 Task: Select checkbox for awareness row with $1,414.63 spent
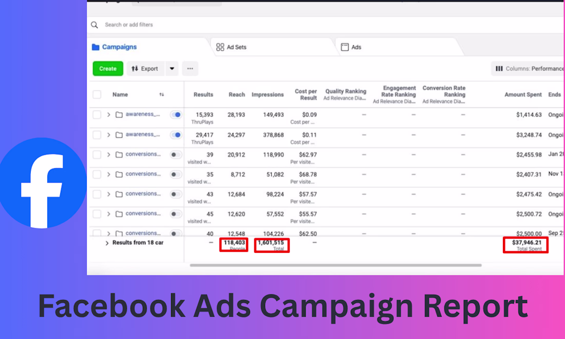point(97,115)
